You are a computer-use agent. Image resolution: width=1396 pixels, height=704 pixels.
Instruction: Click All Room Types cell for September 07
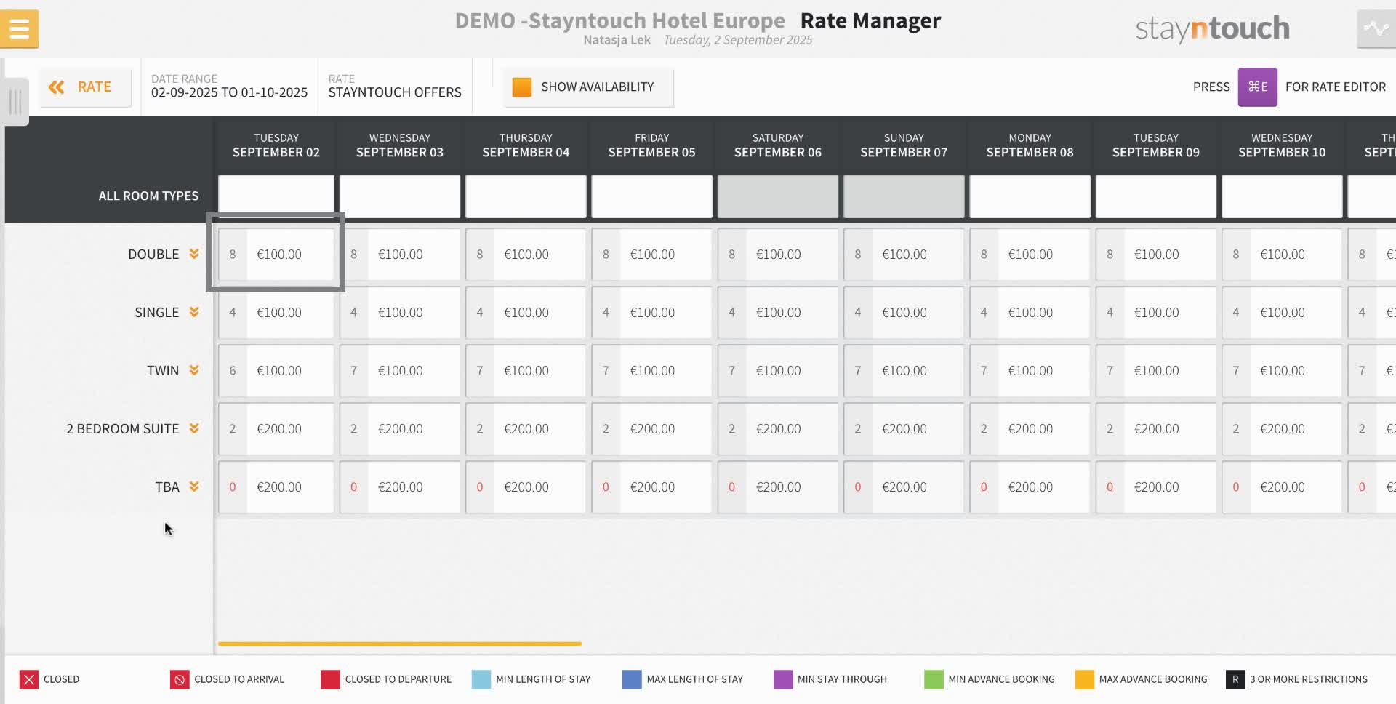(904, 196)
